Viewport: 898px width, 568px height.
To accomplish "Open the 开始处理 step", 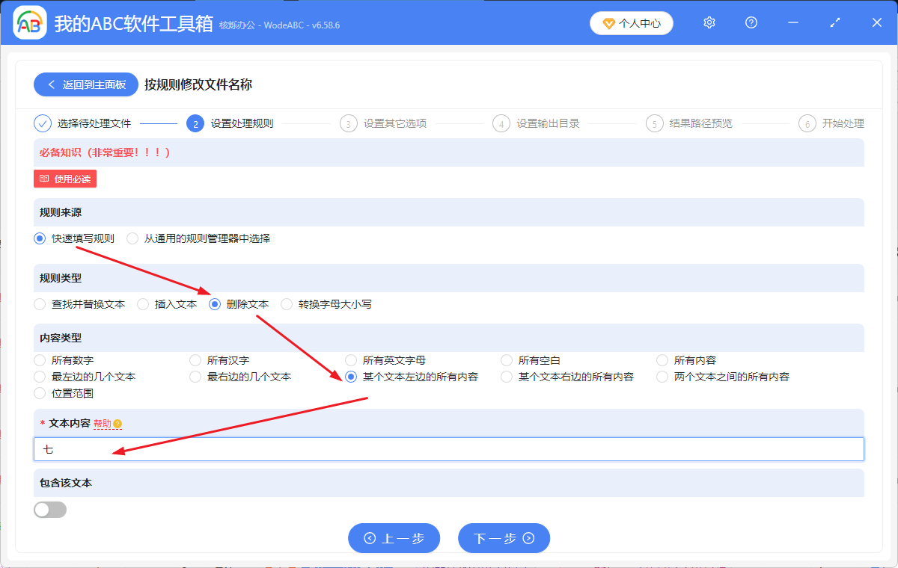I will tap(807, 123).
